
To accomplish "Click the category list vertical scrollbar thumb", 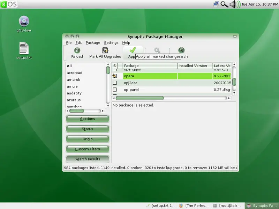I will (108, 70).
